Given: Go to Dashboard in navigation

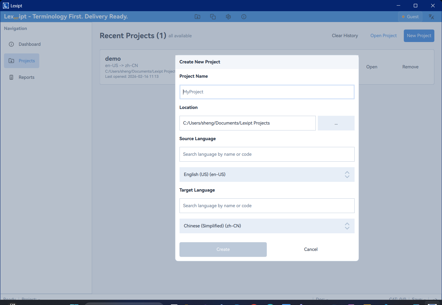Looking at the screenshot, I should [29, 44].
